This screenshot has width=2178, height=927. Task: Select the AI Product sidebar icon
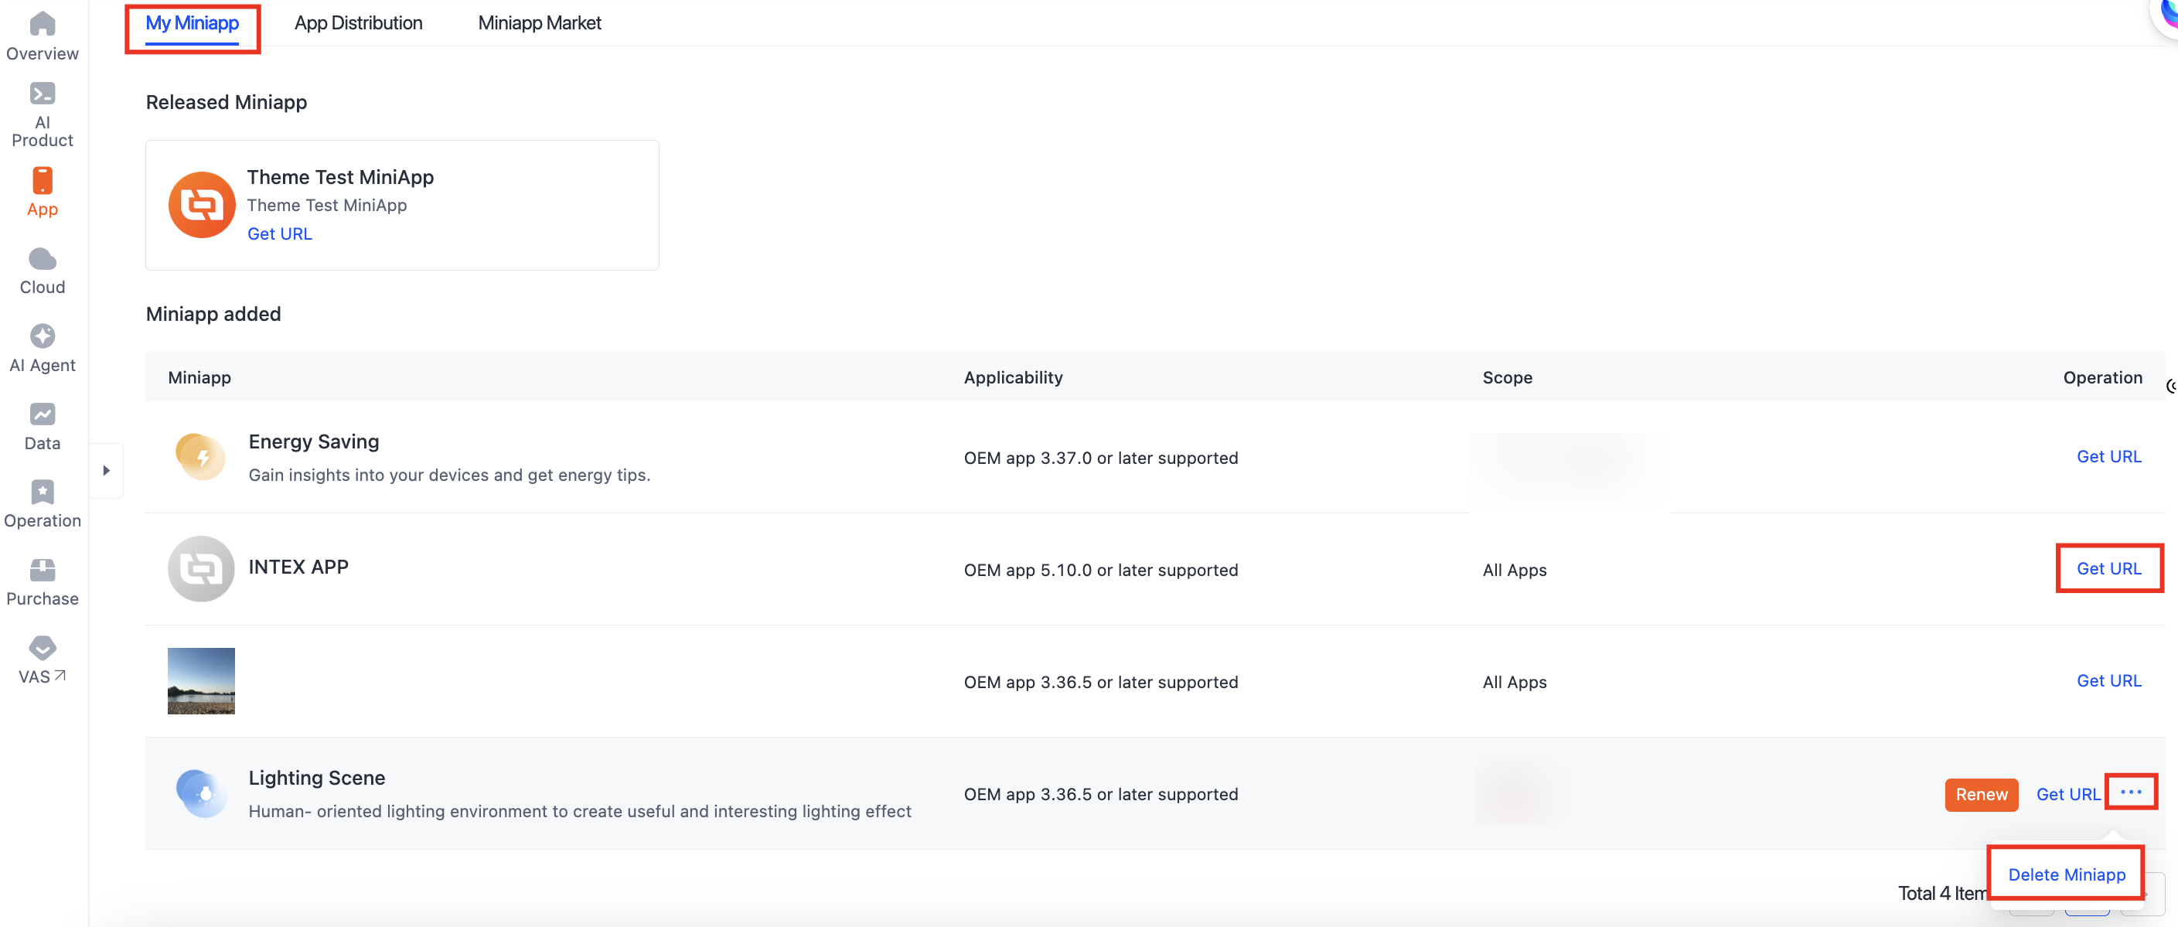pos(43,94)
